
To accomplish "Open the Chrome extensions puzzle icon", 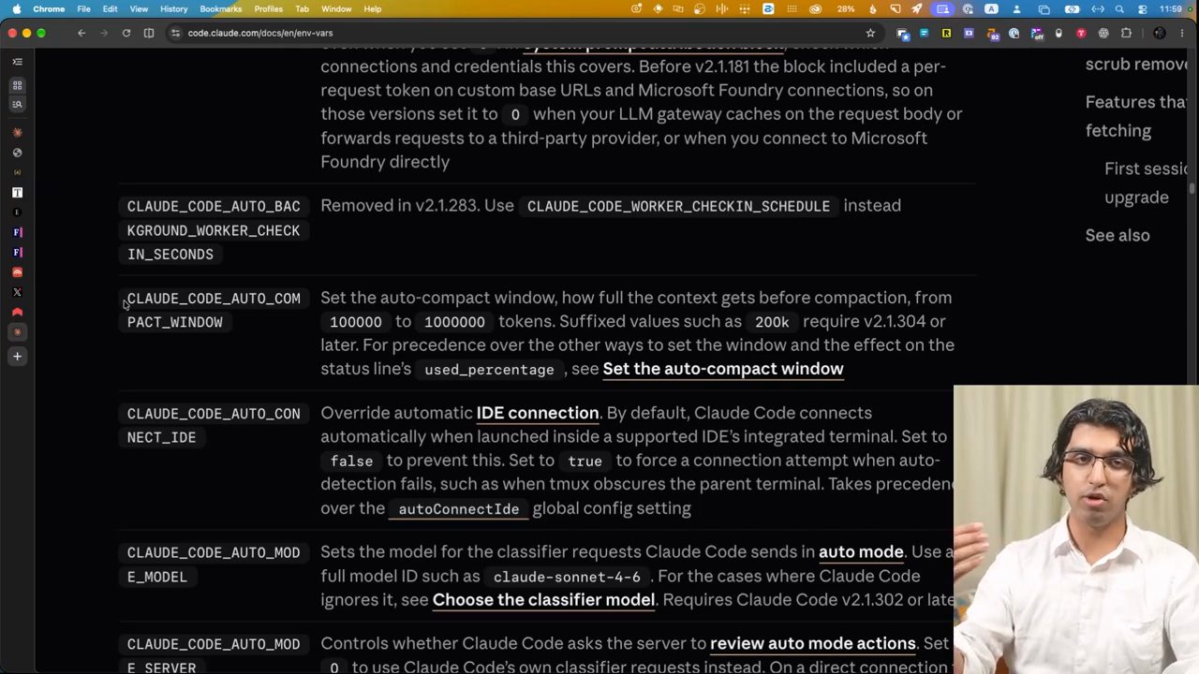I will click(x=1126, y=33).
